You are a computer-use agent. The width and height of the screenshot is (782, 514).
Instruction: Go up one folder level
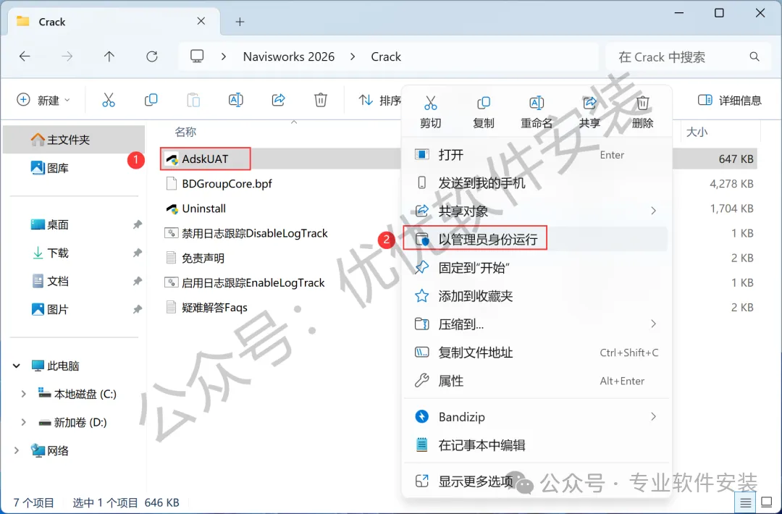pyautogui.click(x=109, y=57)
